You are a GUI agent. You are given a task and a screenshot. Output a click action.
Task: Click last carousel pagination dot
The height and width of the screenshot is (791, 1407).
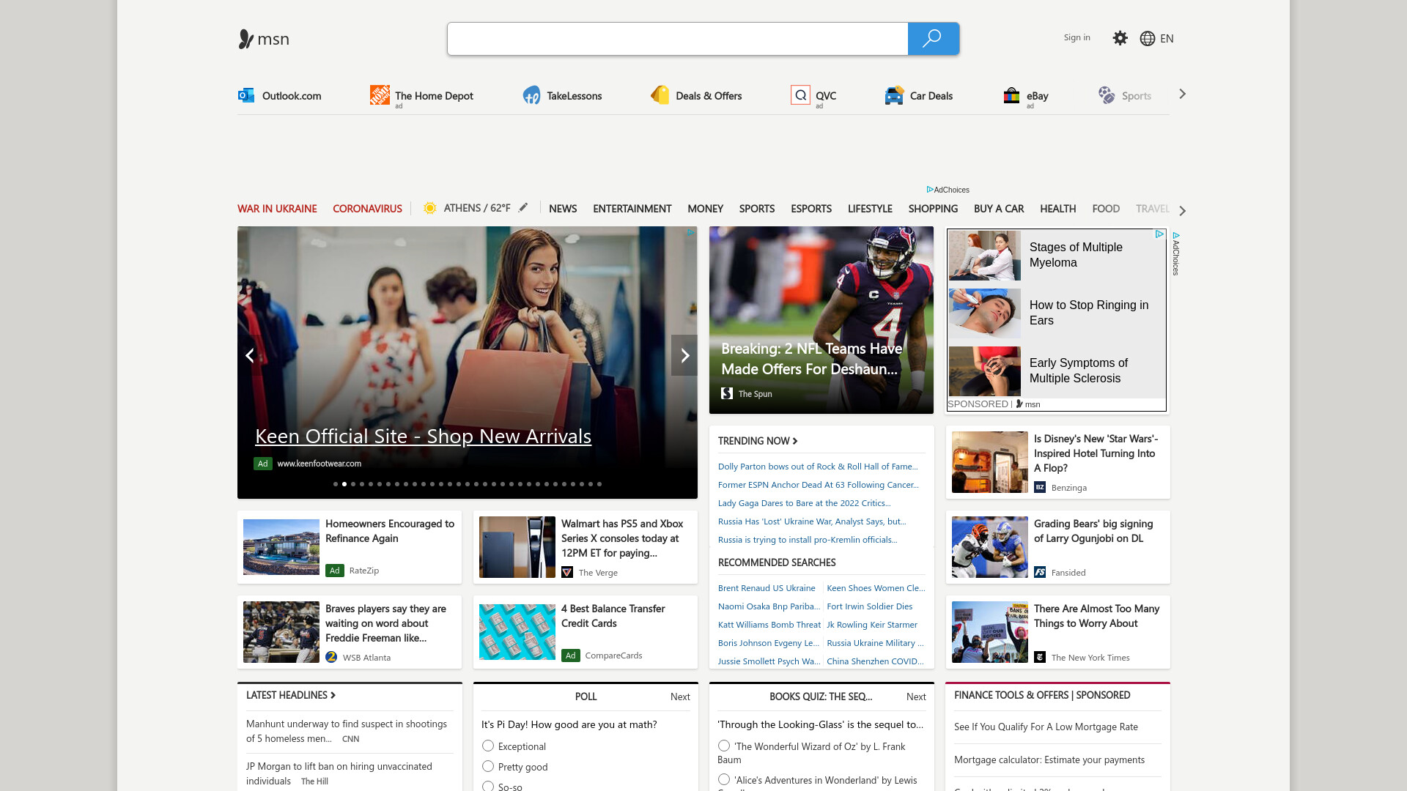(599, 484)
